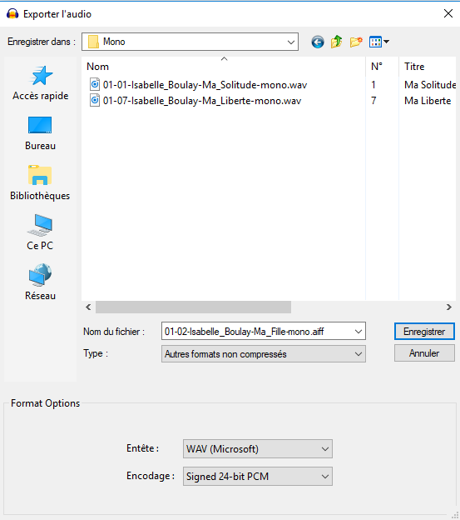Sort the list by the N° column

383,67
